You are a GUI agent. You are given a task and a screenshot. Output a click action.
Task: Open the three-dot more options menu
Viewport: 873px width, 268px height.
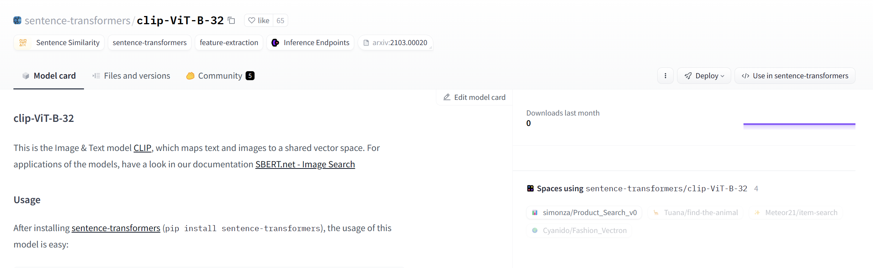tap(665, 76)
